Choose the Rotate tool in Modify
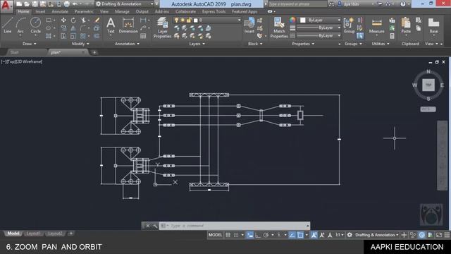This screenshot has height=254, width=451. coord(73,20)
